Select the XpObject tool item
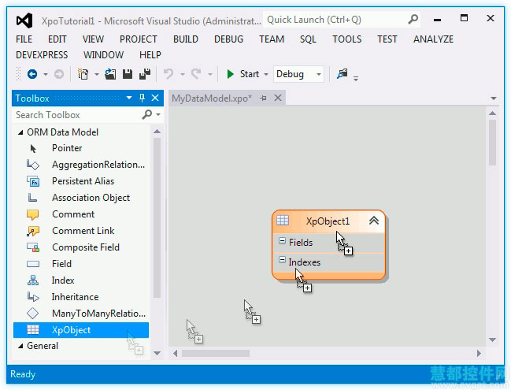 pos(81,330)
